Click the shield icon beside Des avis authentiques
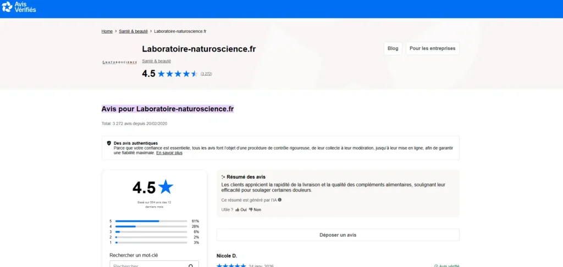 (x=109, y=143)
